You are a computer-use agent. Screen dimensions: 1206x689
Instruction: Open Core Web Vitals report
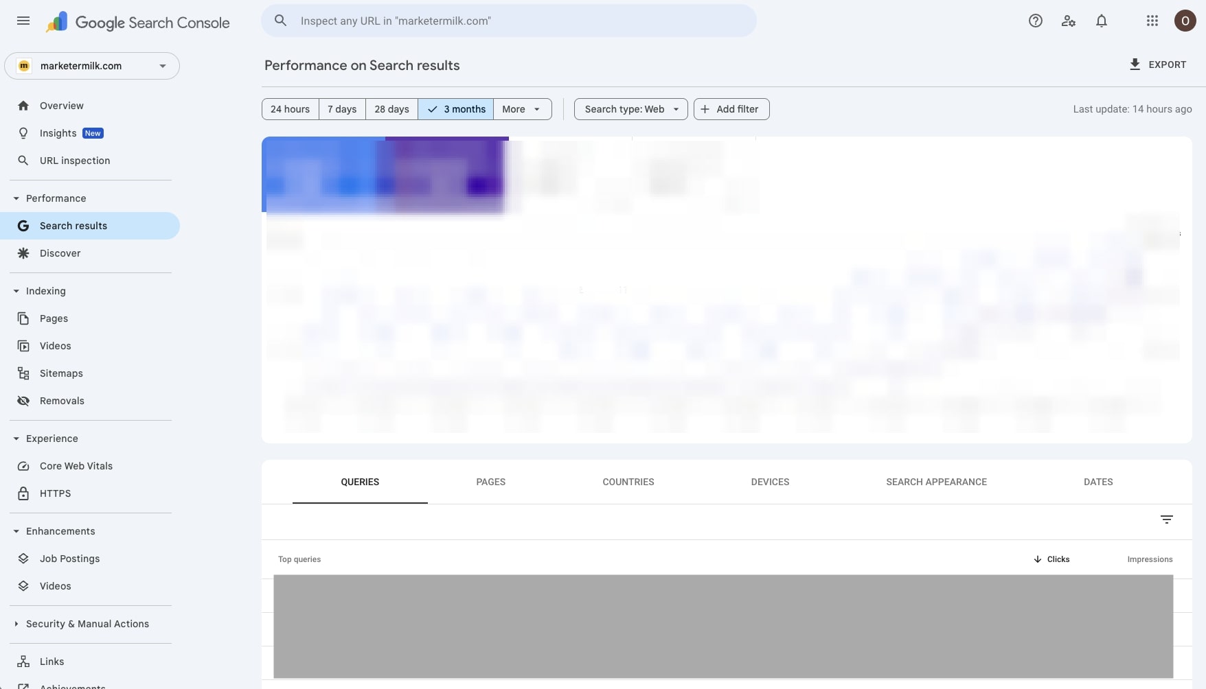(x=90, y=466)
